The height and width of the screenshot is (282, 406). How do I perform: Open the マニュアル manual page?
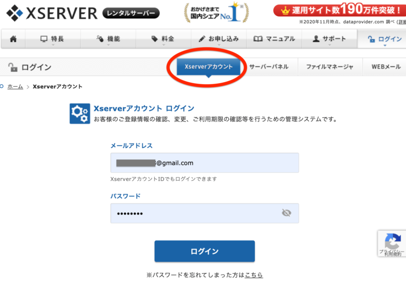pyautogui.click(x=274, y=39)
